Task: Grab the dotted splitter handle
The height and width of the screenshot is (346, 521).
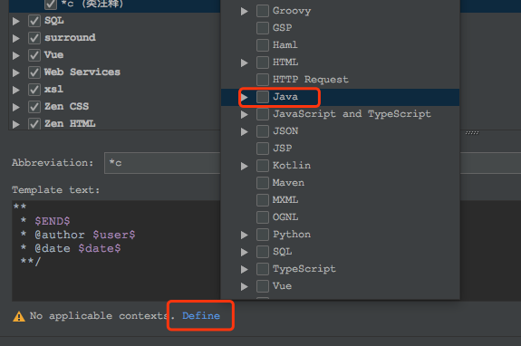Action: coord(472,133)
